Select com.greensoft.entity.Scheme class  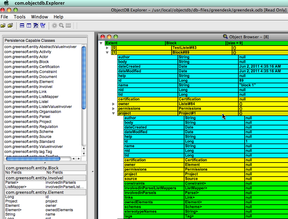coord(29,132)
